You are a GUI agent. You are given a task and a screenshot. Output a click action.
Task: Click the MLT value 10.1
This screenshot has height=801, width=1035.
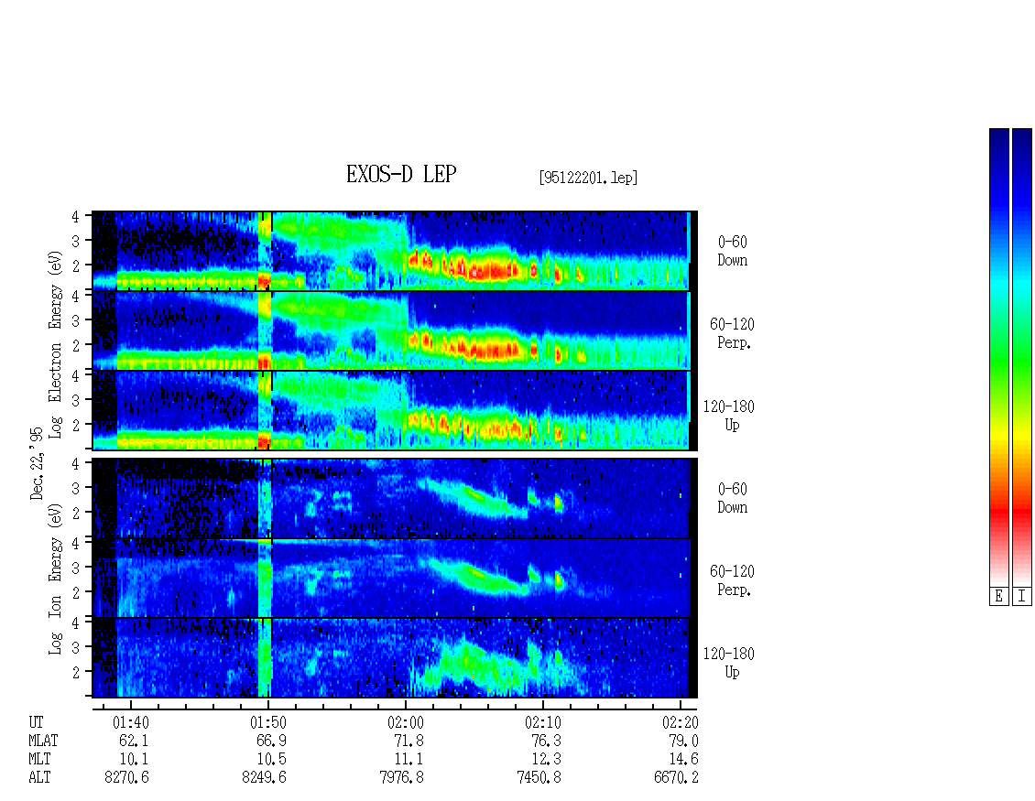tap(134, 760)
